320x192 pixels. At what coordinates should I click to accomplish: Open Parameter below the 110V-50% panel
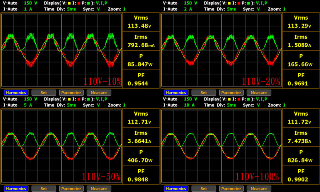point(71,189)
